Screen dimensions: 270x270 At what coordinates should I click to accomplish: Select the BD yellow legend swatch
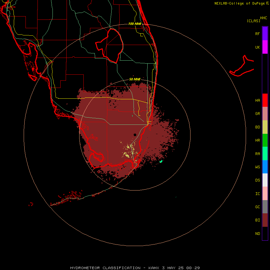265,127
